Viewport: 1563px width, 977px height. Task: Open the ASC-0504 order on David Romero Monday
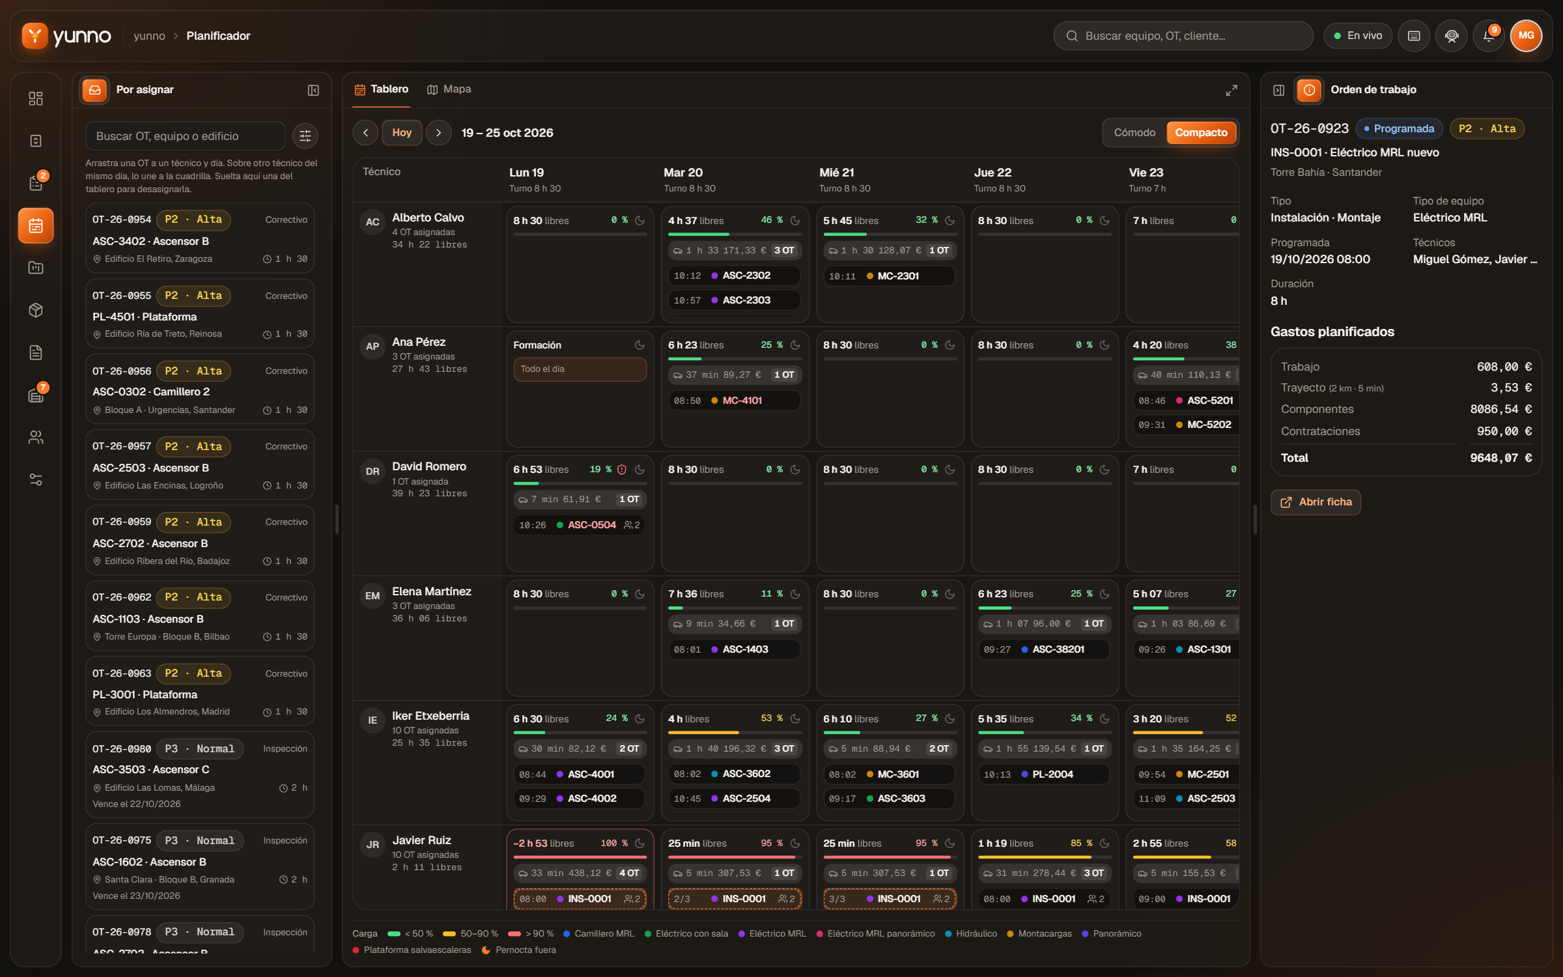[580, 525]
